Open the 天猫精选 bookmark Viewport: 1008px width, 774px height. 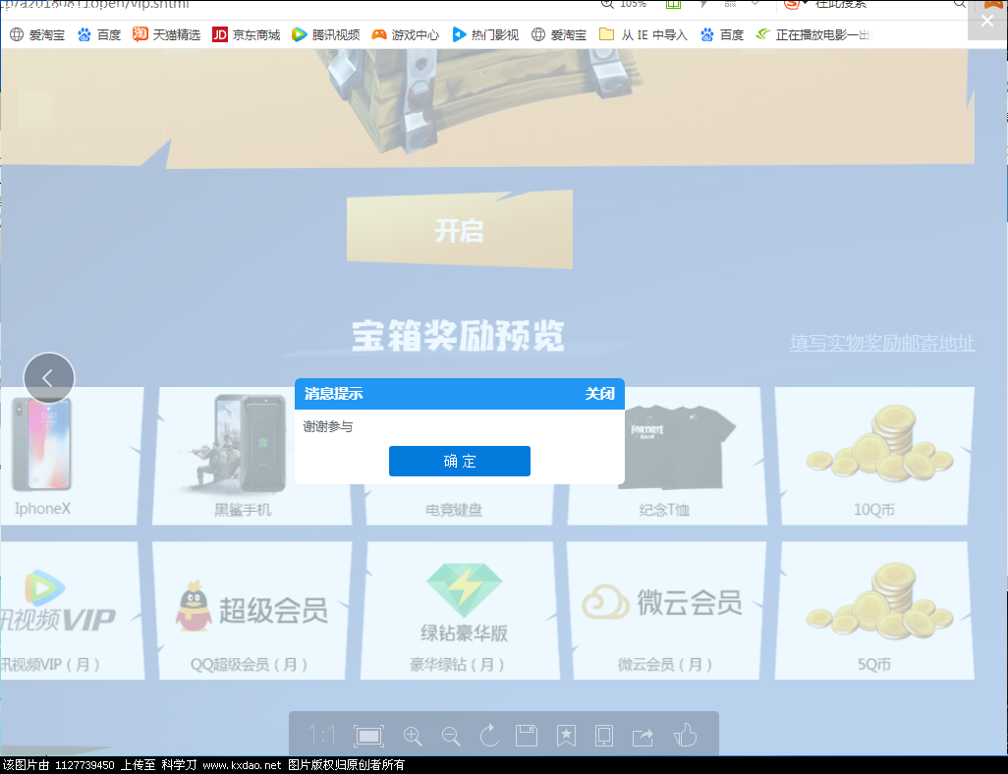166,34
